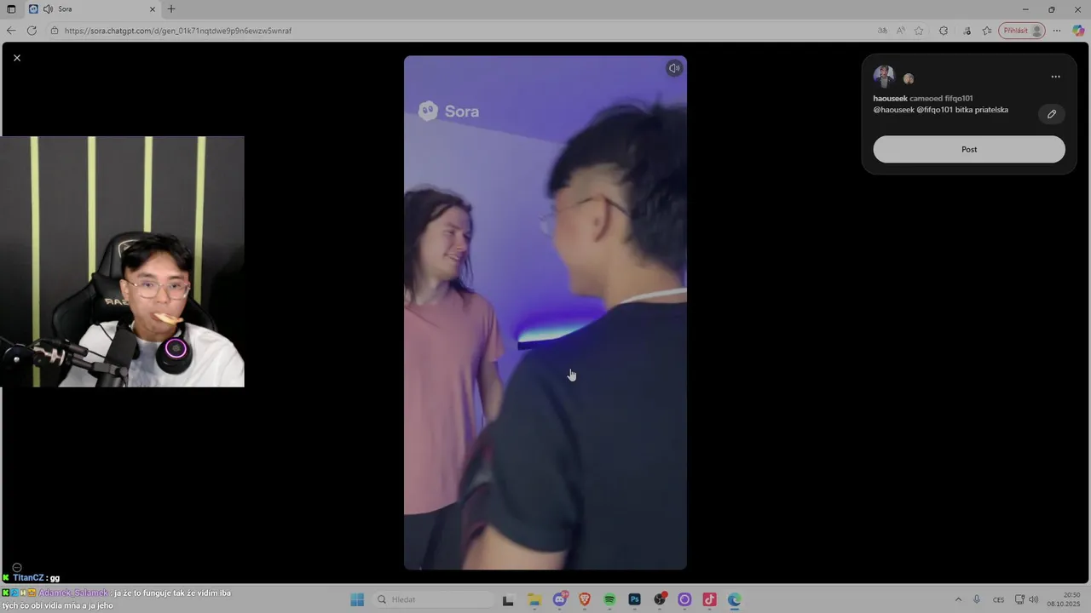Open the small cameo avatar of fifqo101

(x=909, y=78)
